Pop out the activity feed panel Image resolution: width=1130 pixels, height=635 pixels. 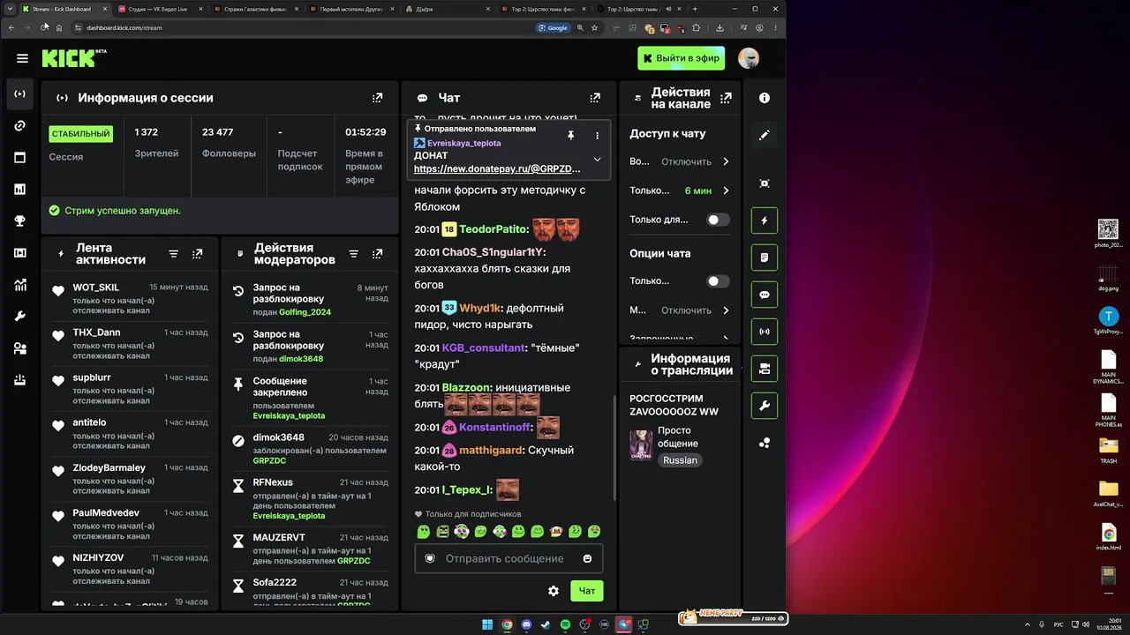click(x=198, y=254)
